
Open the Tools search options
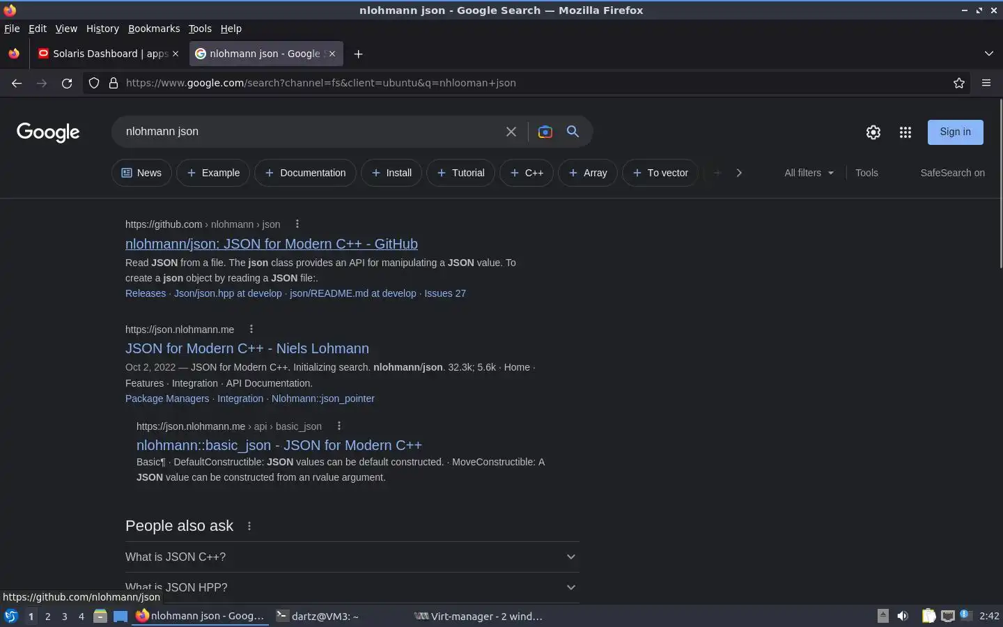[866, 173]
